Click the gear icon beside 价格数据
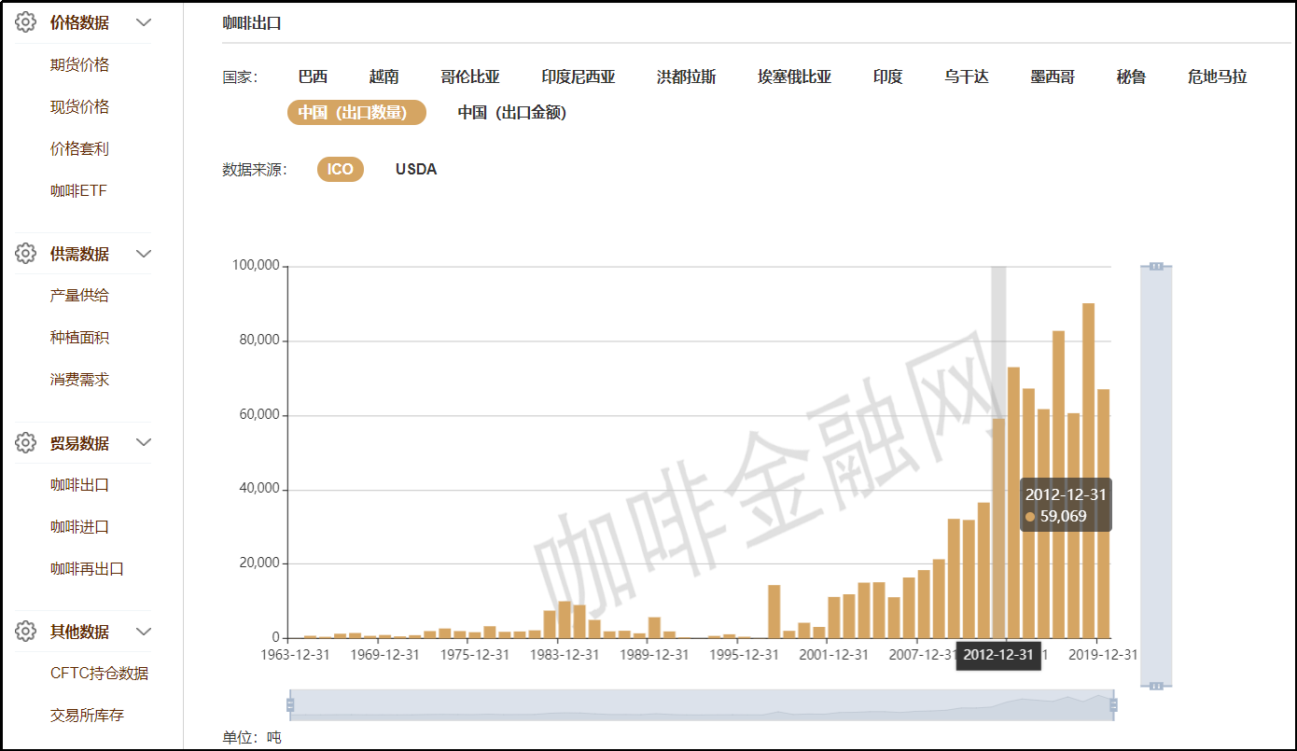1297x751 pixels. click(25, 22)
